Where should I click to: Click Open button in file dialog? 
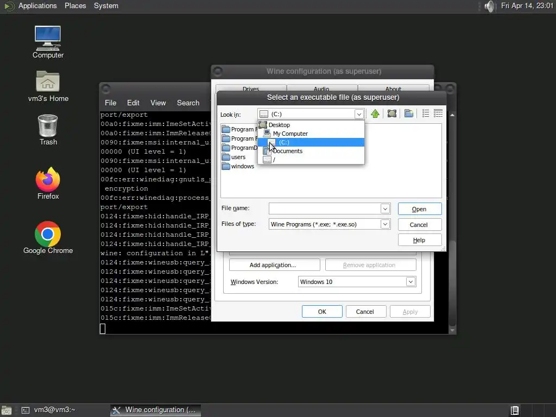(420, 209)
